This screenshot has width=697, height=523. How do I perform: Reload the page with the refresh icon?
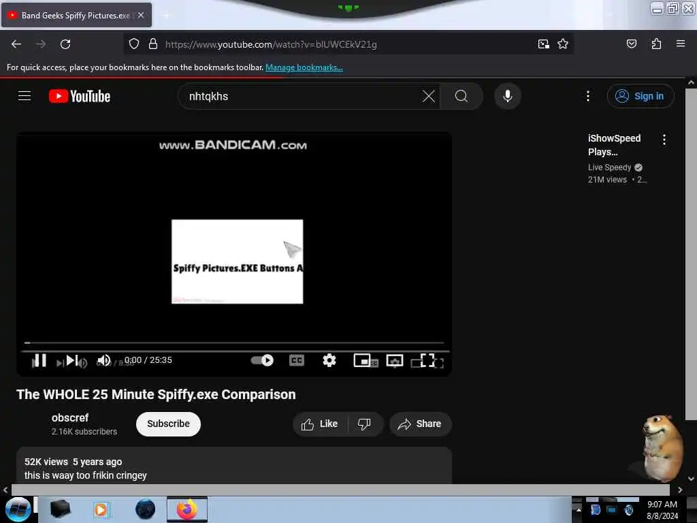click(65, 44)
